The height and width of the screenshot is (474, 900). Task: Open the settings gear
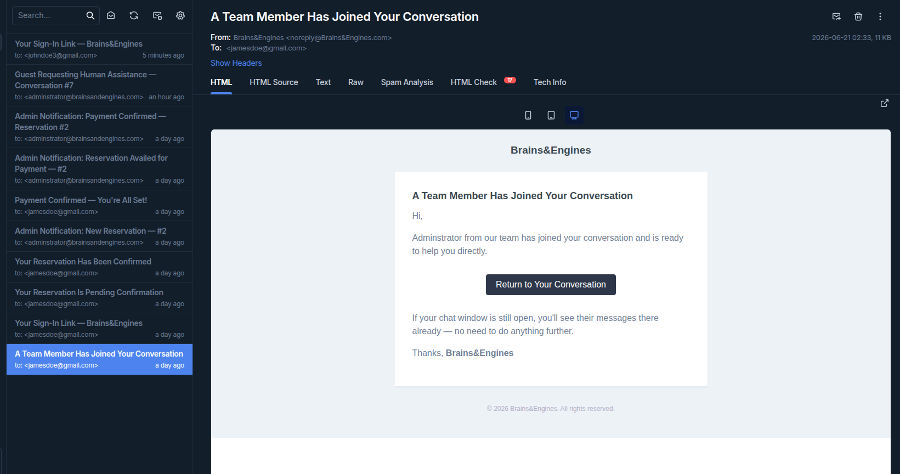pos(180,15)
